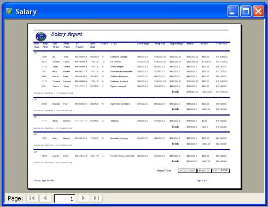Click the 'Janitorial' title cell
268x207 pixels.
pos(114,121)
